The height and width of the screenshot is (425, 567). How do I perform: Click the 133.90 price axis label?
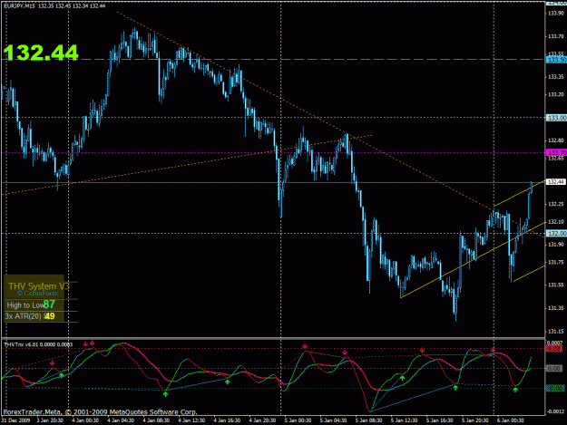pyautogui.click(x=556, y=13)
